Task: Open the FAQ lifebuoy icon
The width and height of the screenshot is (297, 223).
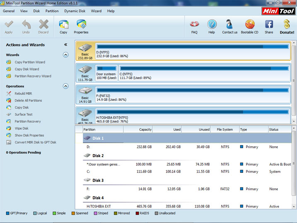Action: point(194,24)
